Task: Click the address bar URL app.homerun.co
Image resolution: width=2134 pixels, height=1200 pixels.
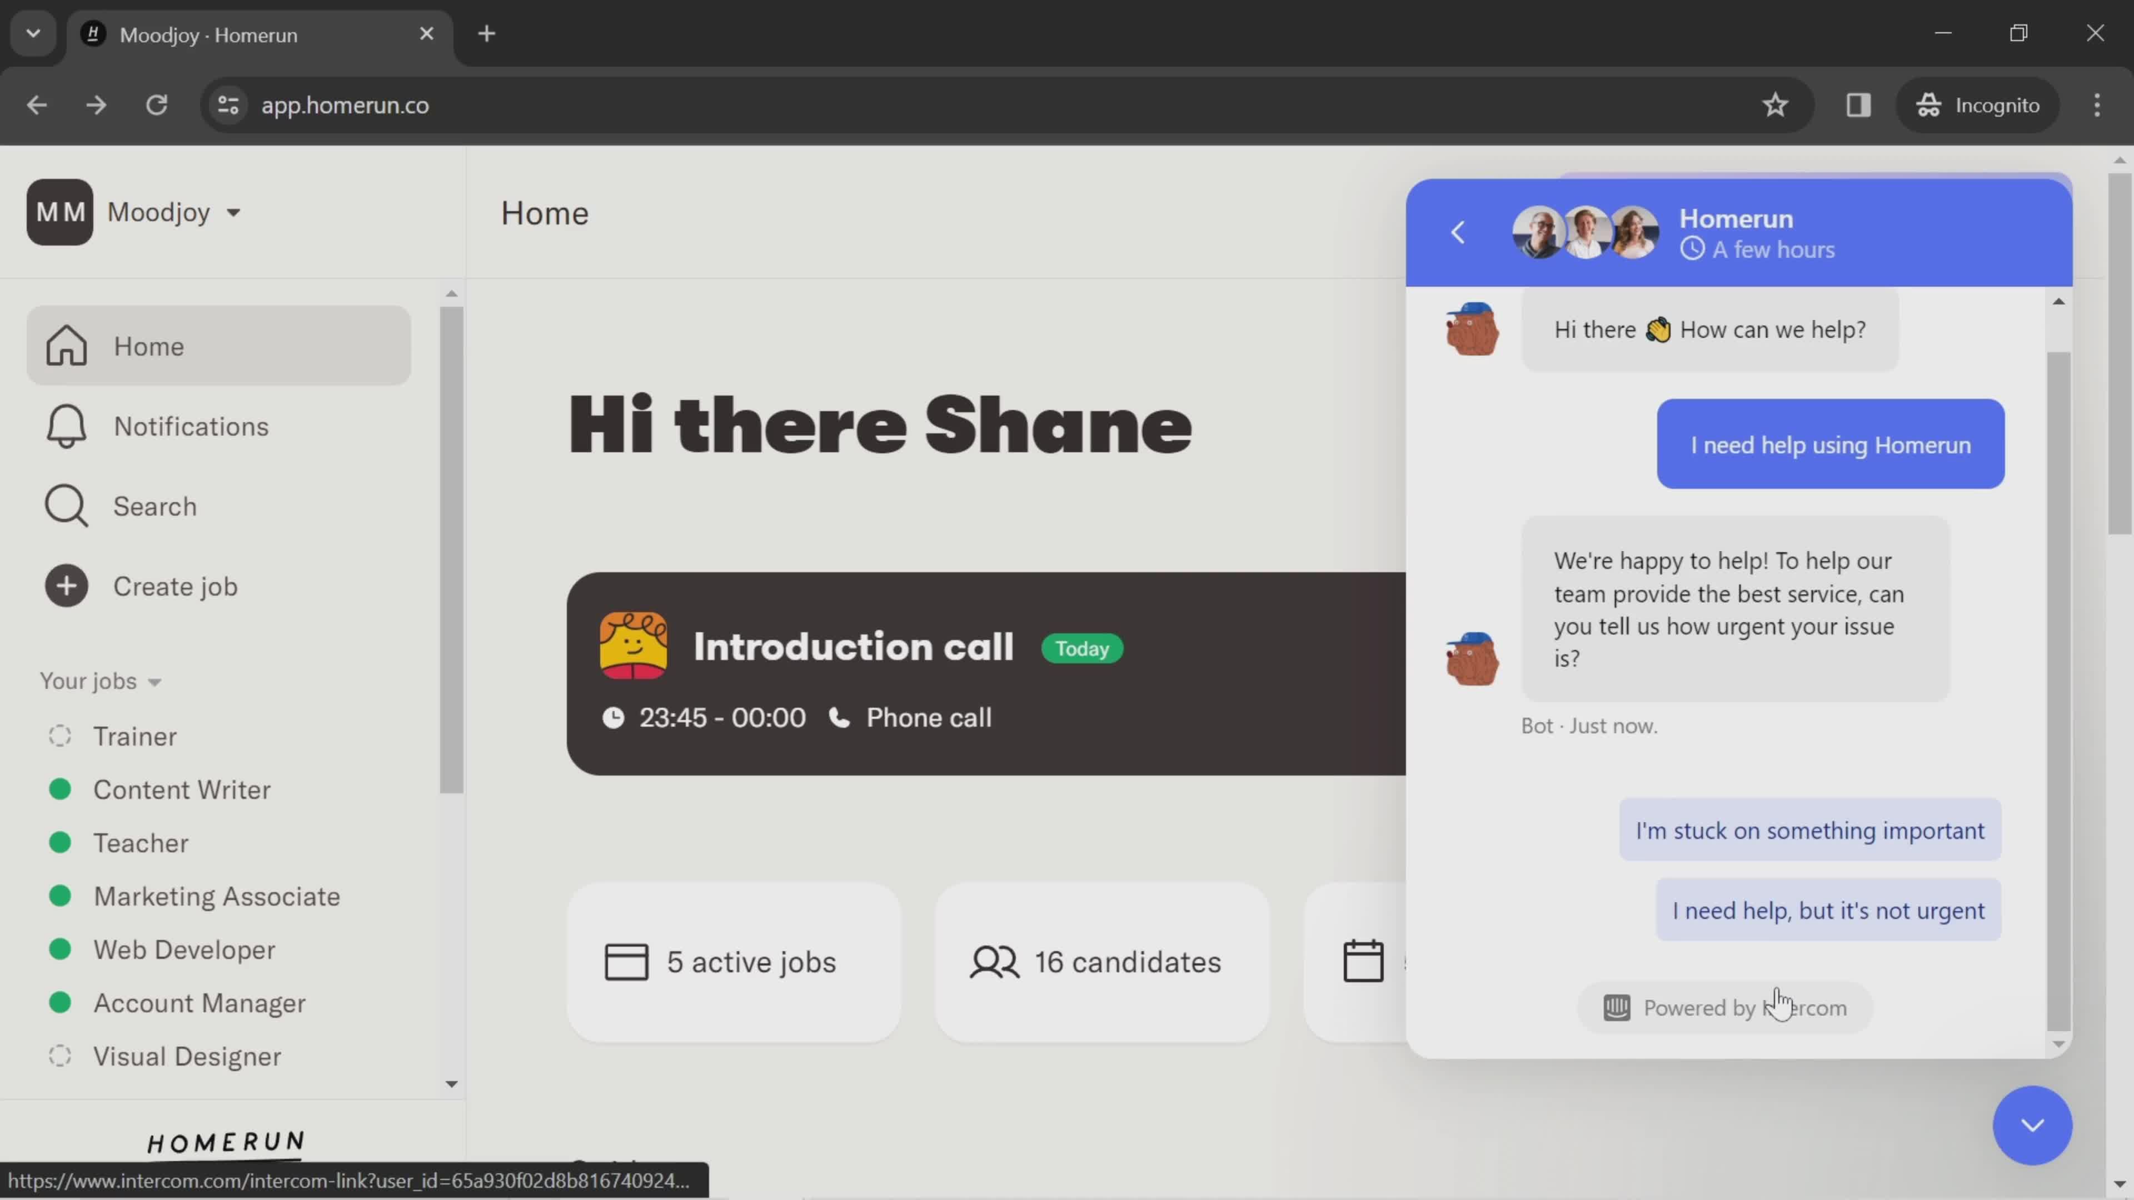Action: coord(345,105)
